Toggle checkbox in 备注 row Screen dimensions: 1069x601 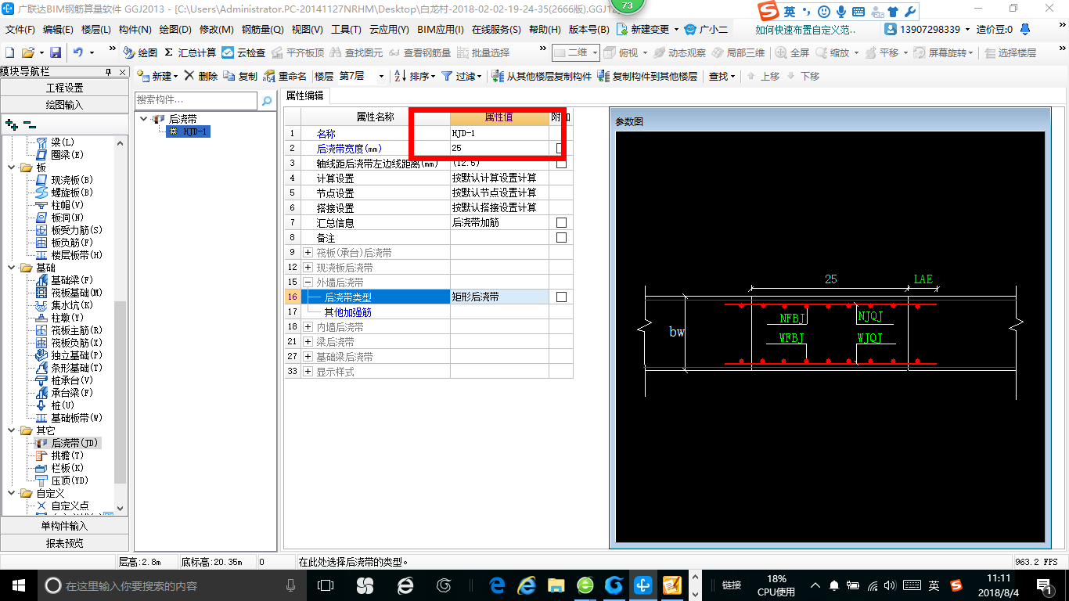(x=561, y=237)
